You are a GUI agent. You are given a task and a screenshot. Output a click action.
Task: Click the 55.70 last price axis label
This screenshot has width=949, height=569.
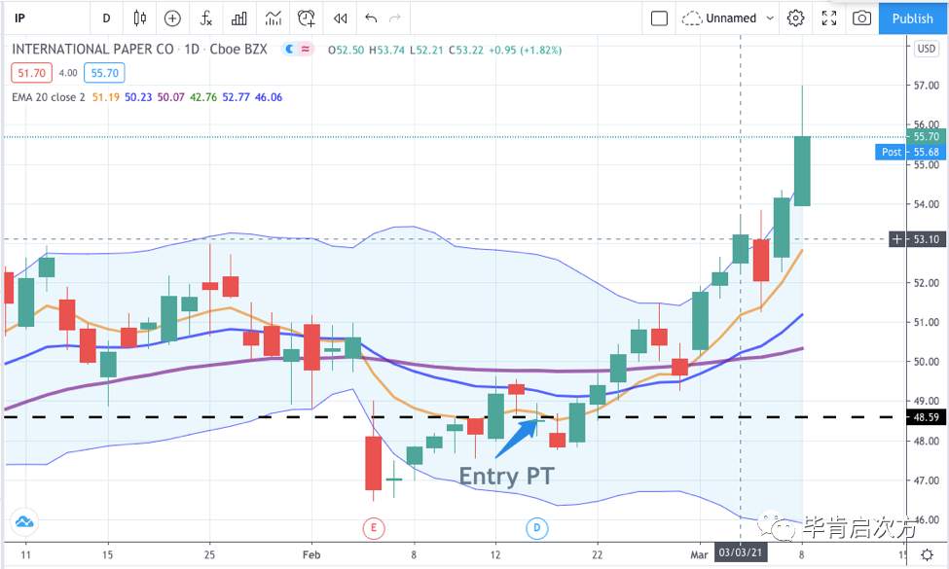click(x=926, y=136)
